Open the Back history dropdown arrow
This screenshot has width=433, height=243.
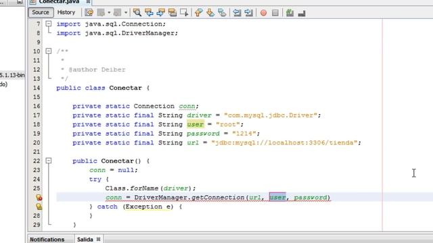point(109,13)
